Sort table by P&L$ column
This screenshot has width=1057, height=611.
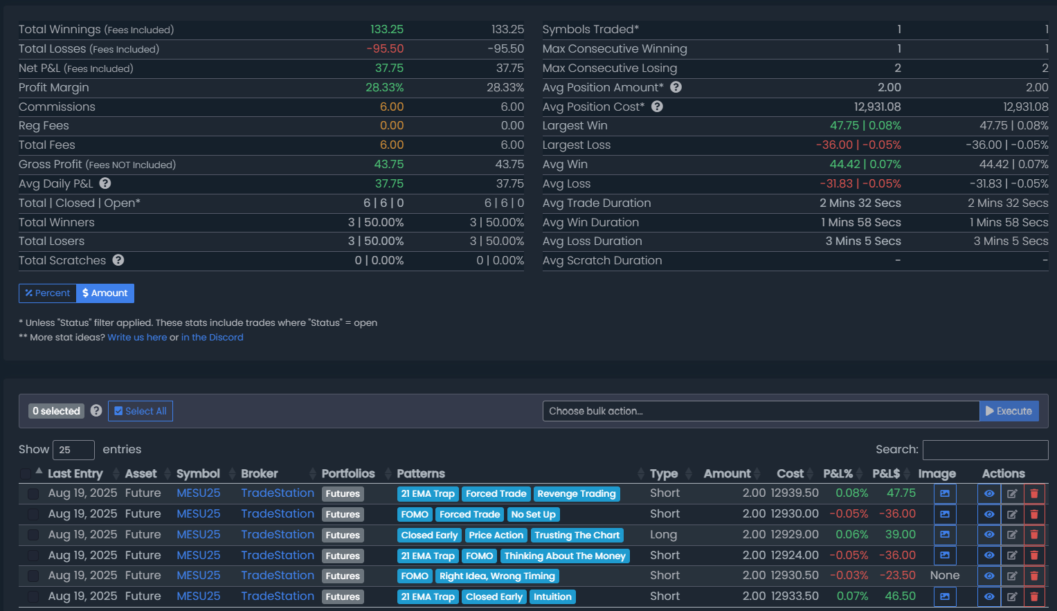pos(886,473)
